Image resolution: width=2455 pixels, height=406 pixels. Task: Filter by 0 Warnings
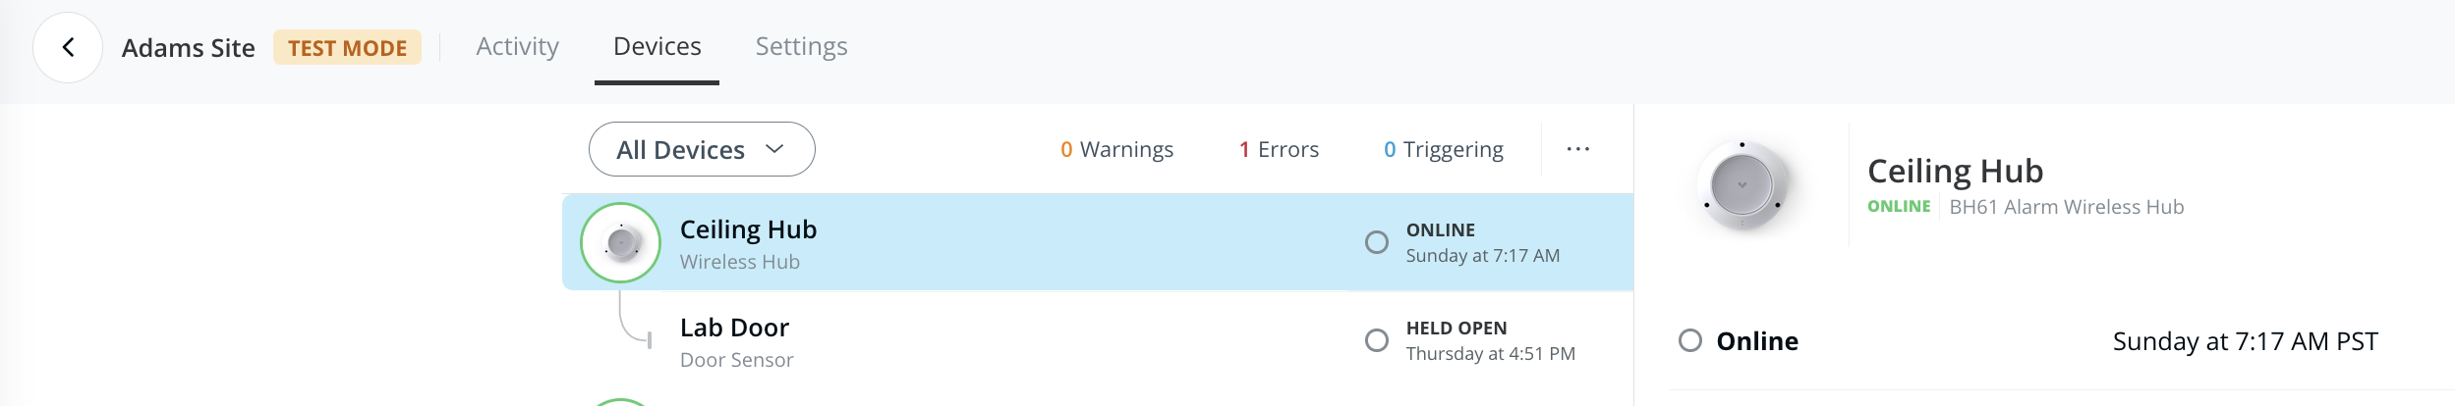tap(1116, 149)
